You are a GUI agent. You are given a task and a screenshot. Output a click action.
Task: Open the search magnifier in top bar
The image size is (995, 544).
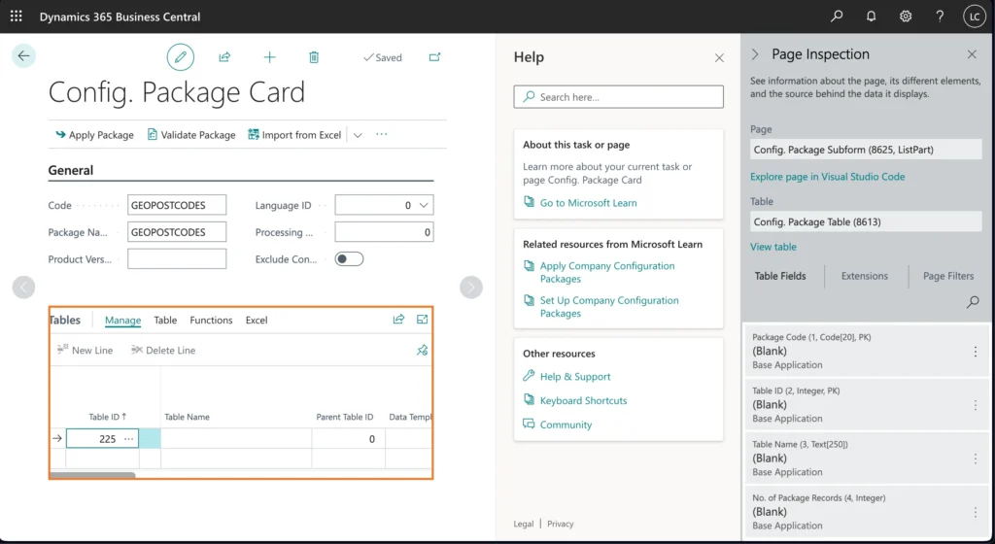click(837, 17)
